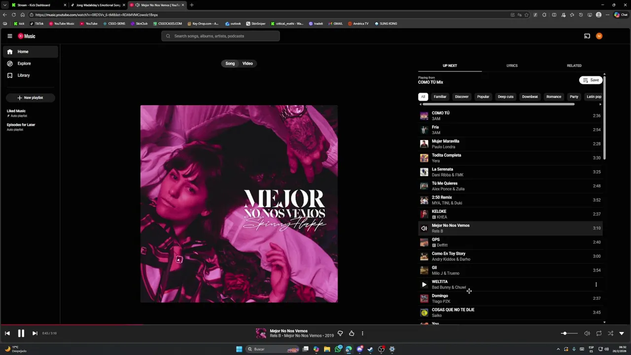Select the Latin pop filter chip
This screenshot has width=631, height=355.
594,97
